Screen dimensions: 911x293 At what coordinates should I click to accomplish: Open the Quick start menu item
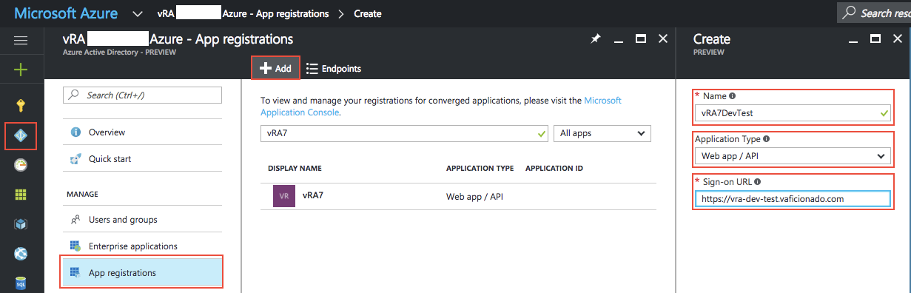pyautogui.click(x=142, y=158)
